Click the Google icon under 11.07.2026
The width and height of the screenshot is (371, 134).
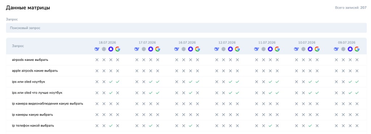click(x=277, y=49)
